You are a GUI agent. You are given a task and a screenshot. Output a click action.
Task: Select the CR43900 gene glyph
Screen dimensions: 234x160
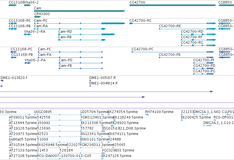pos(38,17)
